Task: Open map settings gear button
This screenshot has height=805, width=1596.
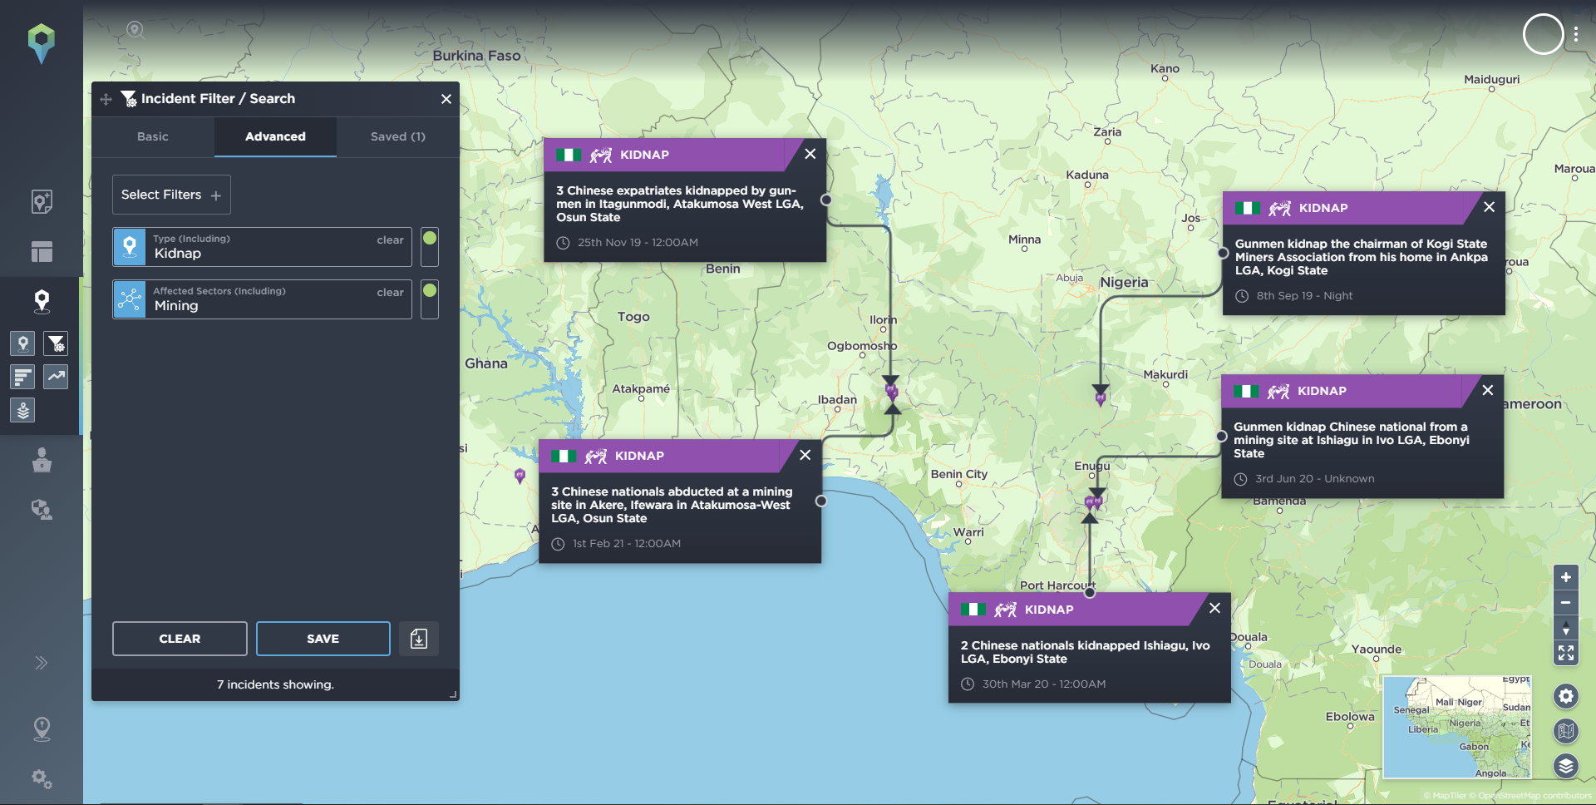Action: pyautogui.click(x=1566, y=696)
